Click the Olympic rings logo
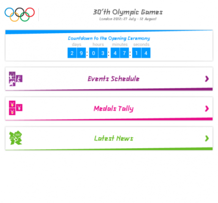Screen dimensions: 218x203 coord(20,14)
